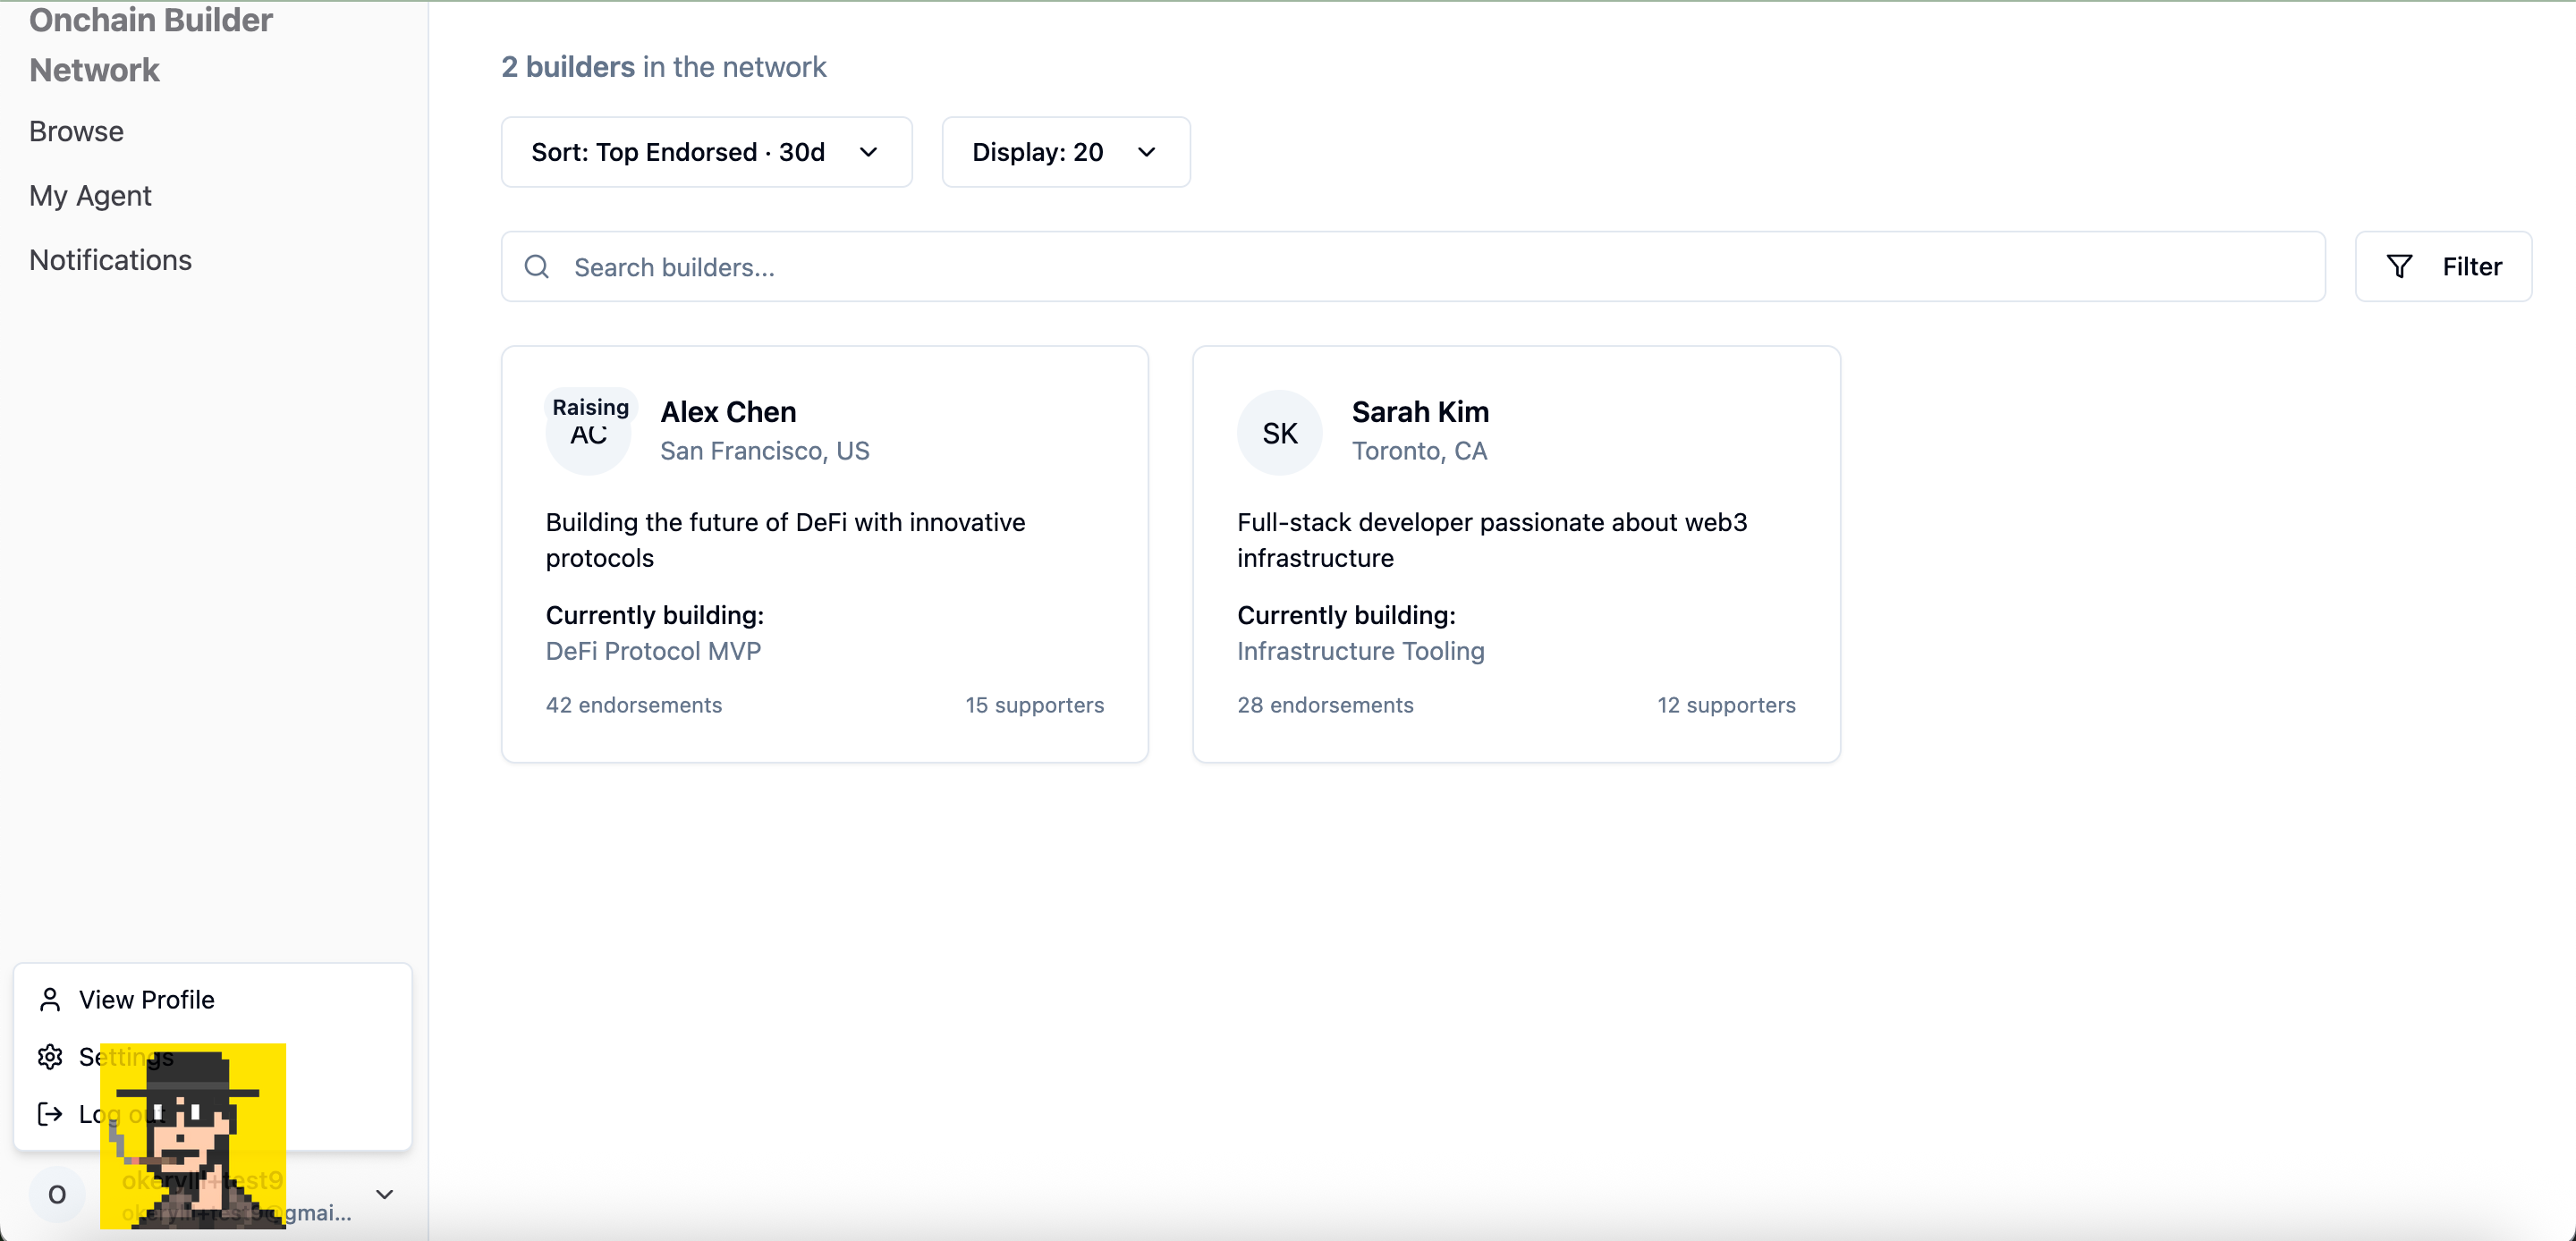The width and height of the screenshot is (2576, 1241).
Task: Open My Agent sidebar item
Action: [x=90, y=195]
